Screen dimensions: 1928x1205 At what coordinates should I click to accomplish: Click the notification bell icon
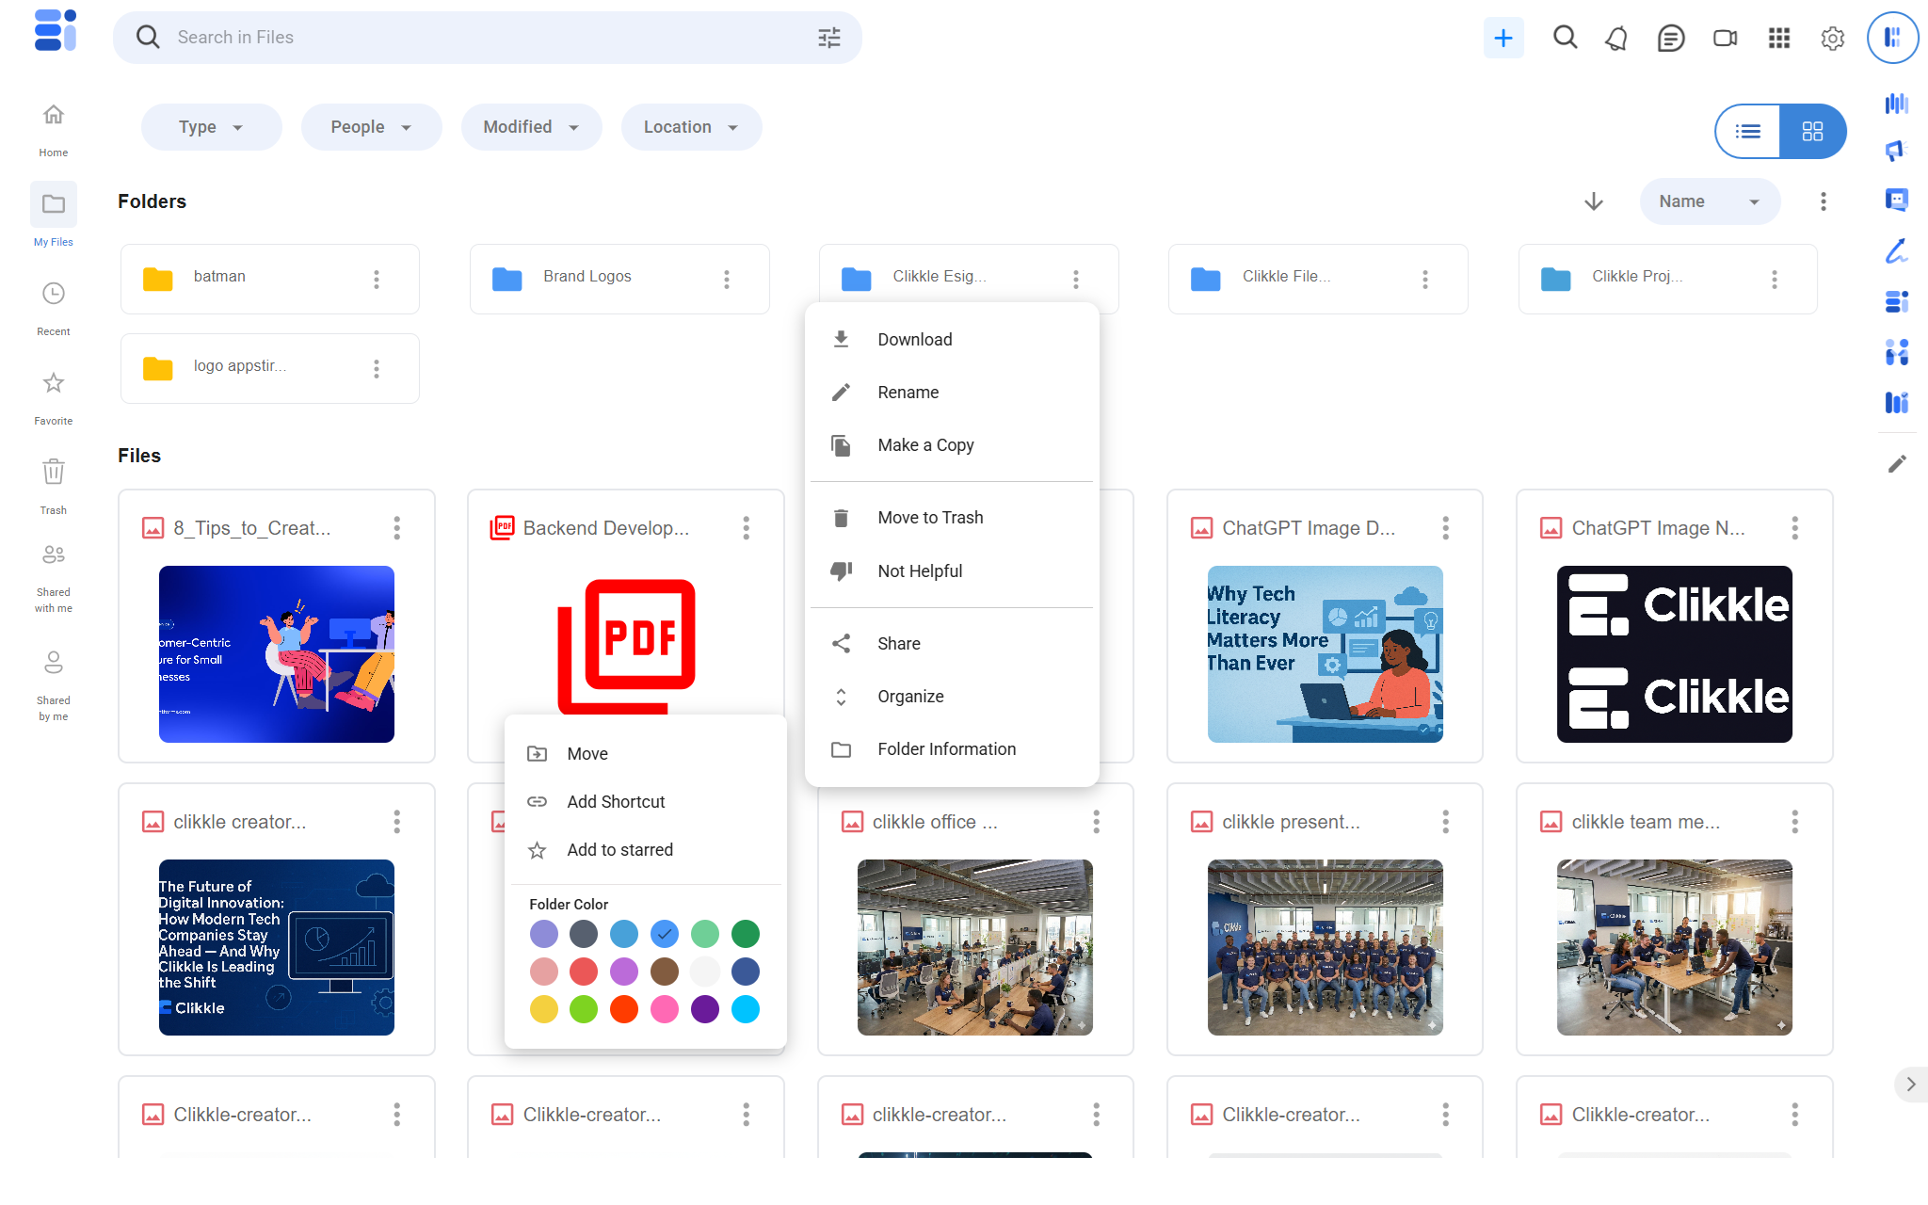coord(1616,38)
